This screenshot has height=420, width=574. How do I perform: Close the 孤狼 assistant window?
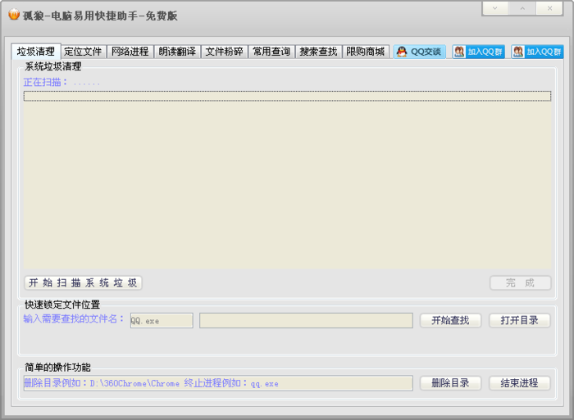(549, 8)
